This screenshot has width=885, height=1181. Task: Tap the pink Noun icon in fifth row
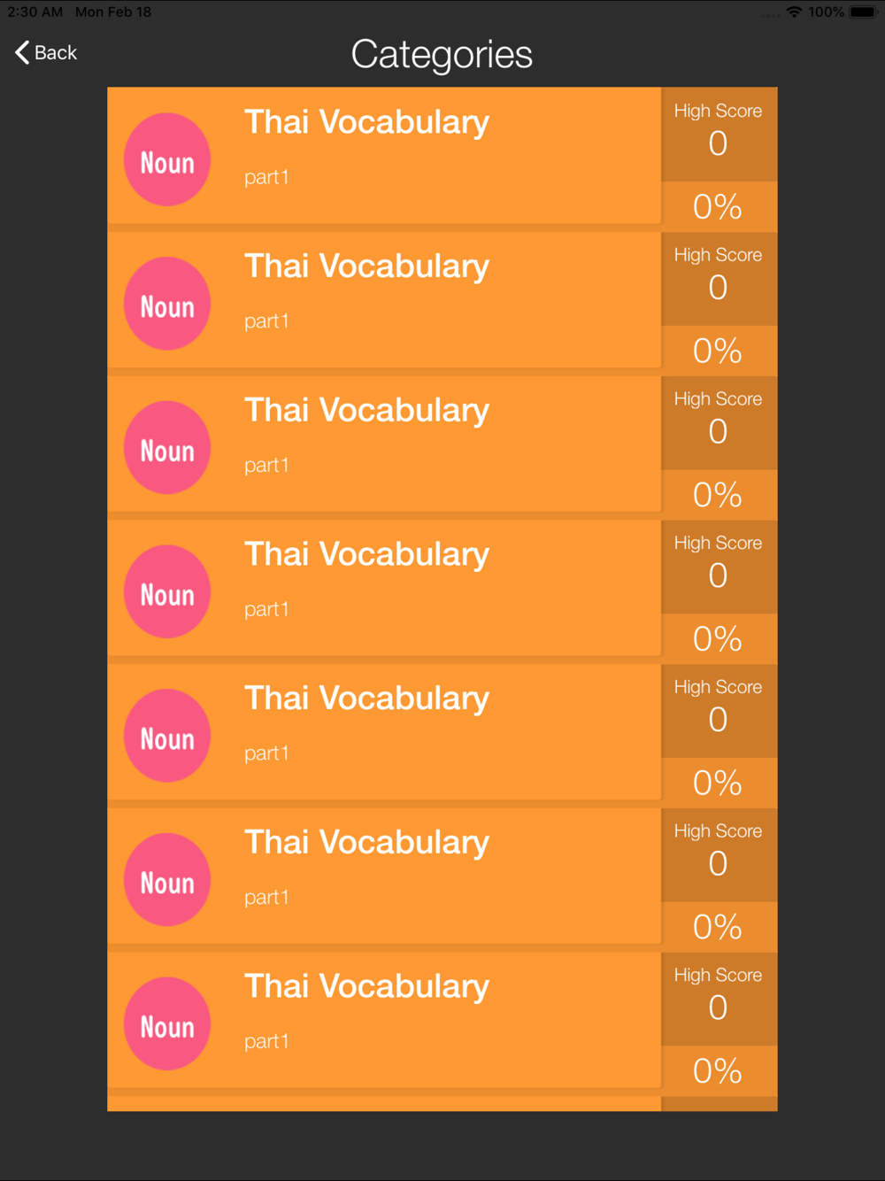(x=167, y=736)
